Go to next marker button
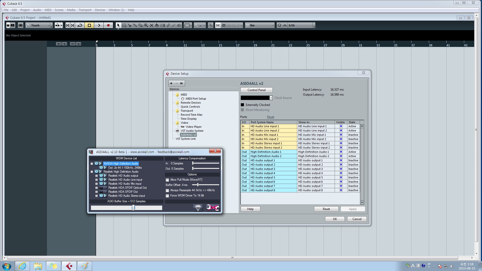This screenshot has height=271, width=482. coord(73,25)
